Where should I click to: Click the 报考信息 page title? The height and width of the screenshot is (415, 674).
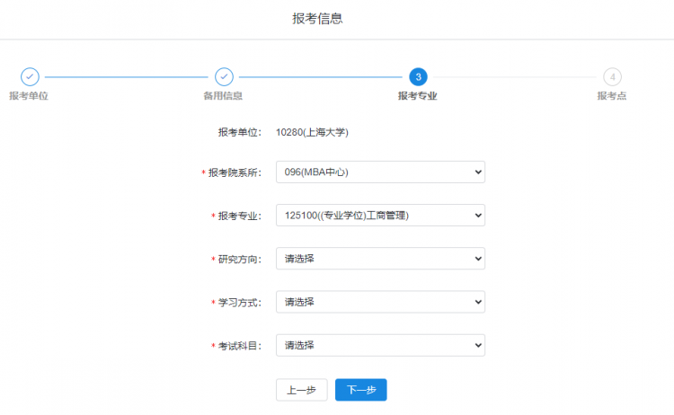click(x=317, y=19)
